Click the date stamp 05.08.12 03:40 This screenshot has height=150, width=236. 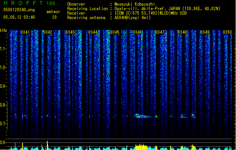click(x=19, y=17)
